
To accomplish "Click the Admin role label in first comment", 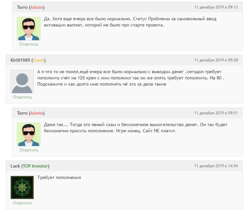I will [36, 7].
